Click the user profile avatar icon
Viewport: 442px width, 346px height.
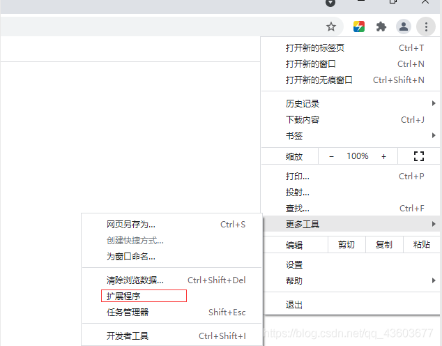click(404, 27)
